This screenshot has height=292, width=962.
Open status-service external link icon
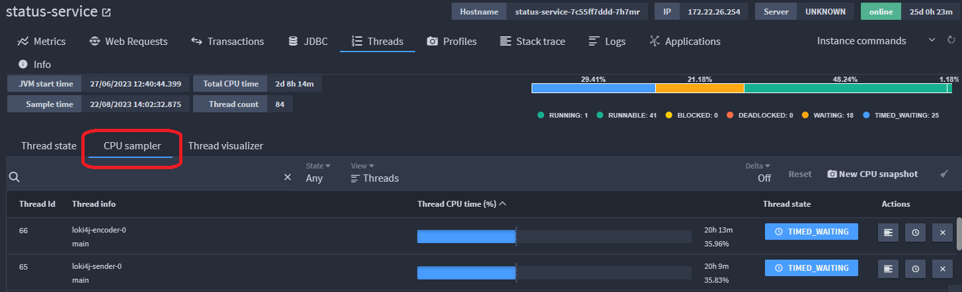pyautogui.click(x=107, y=13)
